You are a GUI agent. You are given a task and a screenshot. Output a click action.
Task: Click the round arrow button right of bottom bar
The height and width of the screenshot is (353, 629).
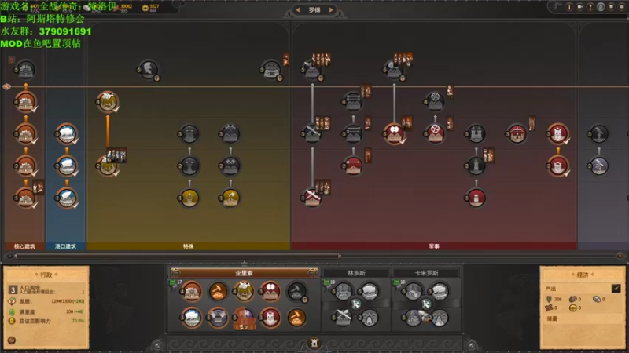[472, 345]
